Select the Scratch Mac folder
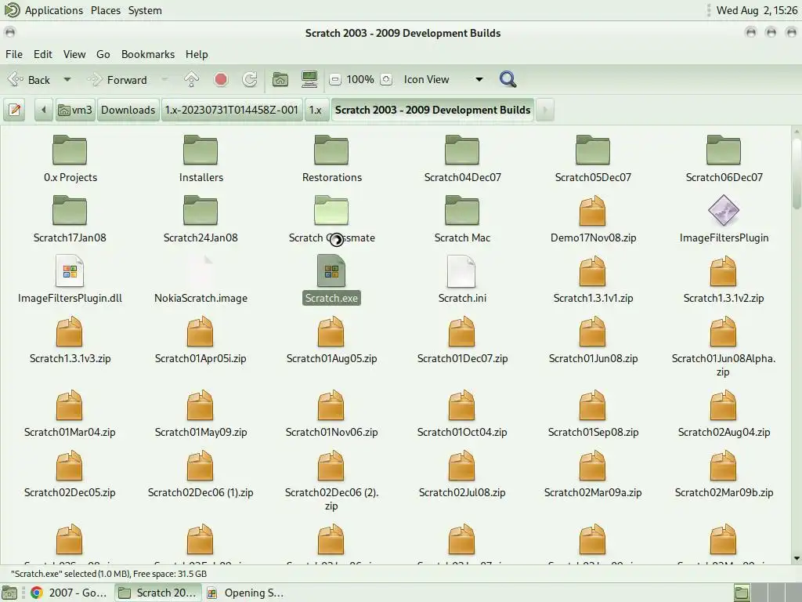The height and width of the screenshot is (602, 802). tap(462, 219)
